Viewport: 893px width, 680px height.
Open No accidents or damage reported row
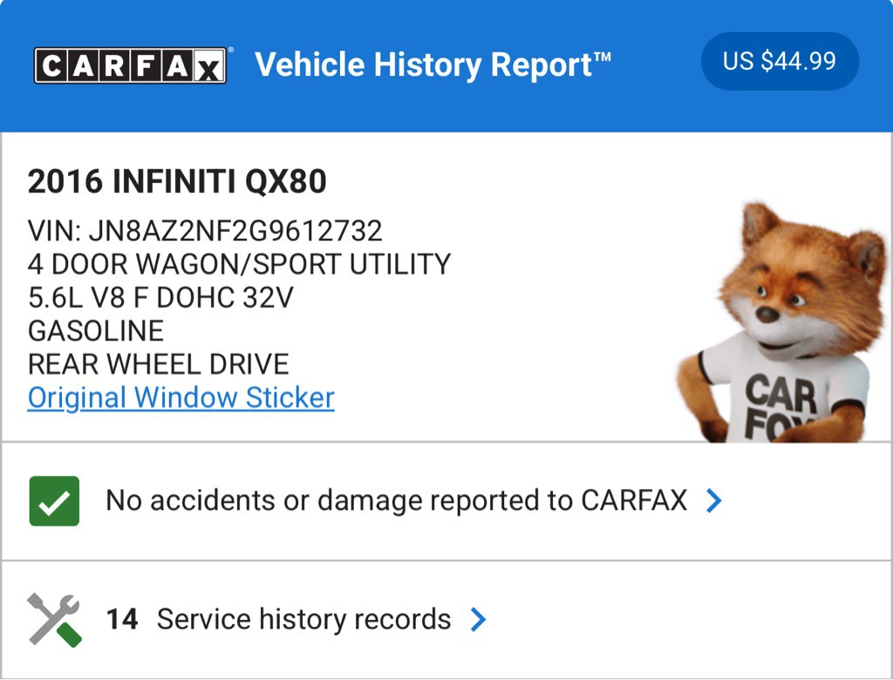(x=396, y=500)
